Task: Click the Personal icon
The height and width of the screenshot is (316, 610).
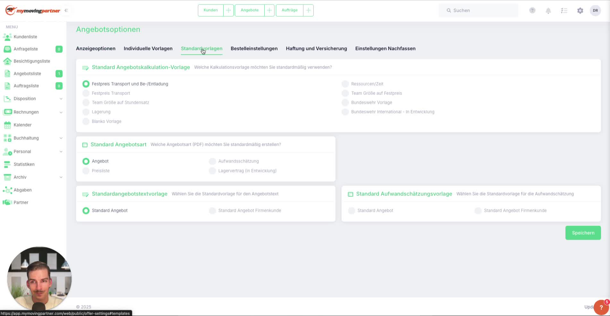Action: (7, 152)
